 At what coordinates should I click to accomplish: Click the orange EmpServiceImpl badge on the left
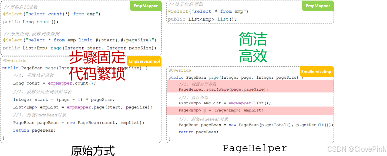coord(144,61)
